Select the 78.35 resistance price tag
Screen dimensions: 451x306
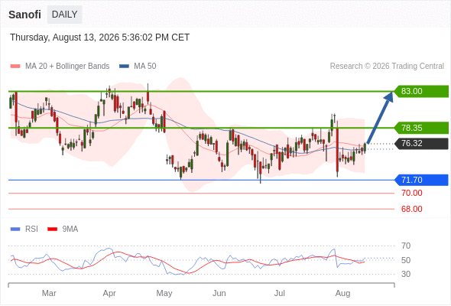coord(421,128)
